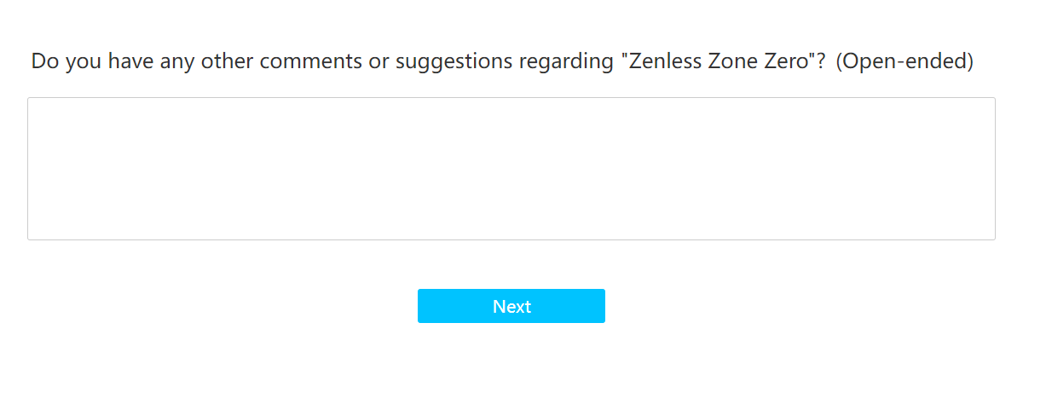The width and height of the screenshot is (1046, 398).
Task: Click the center of the open-ended answer box
Action: pos(511,169)
